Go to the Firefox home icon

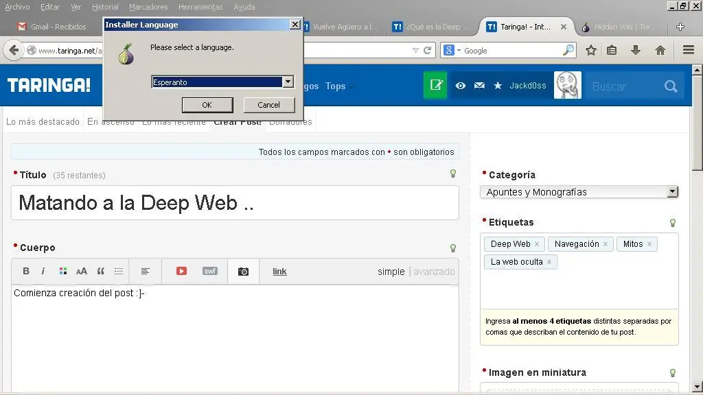(x=660, y=50)
